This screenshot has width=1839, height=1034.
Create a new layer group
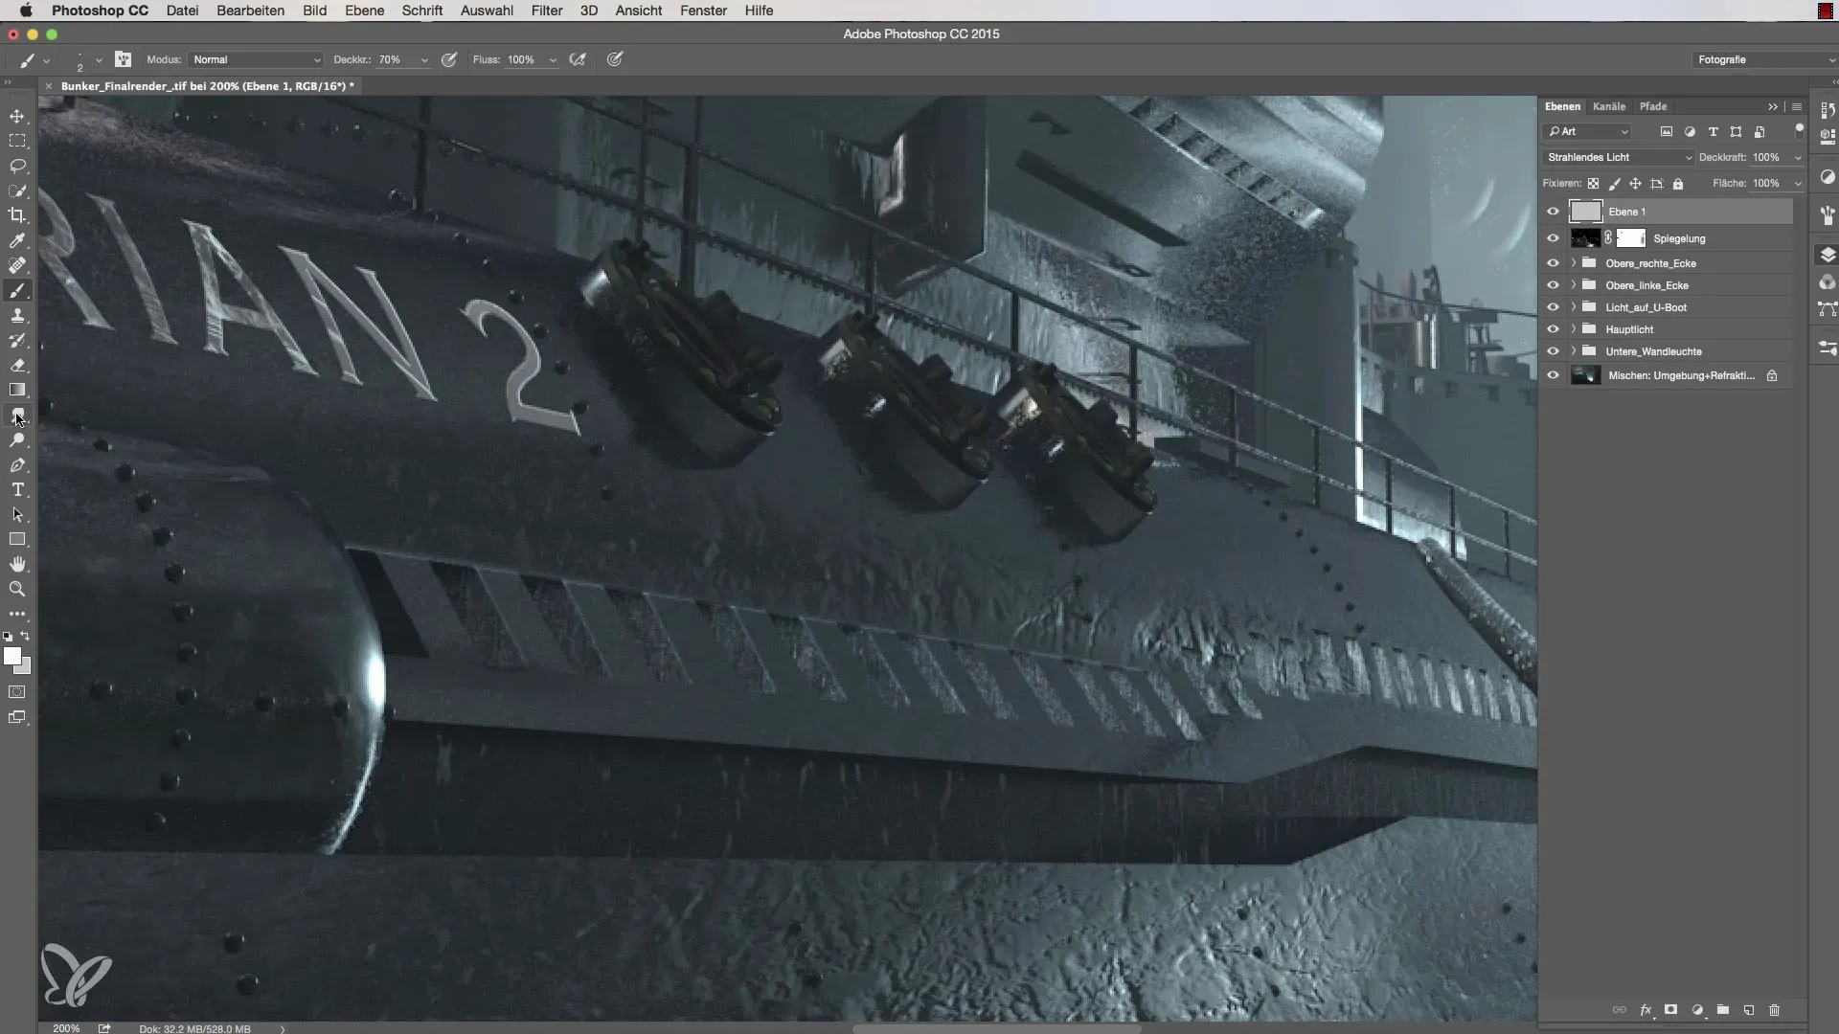click(1723, 1010)
